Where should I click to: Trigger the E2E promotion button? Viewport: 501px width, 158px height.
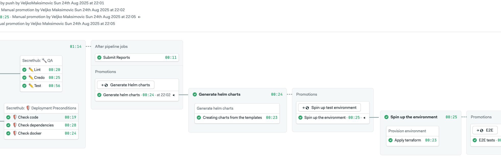pos(485,130)
